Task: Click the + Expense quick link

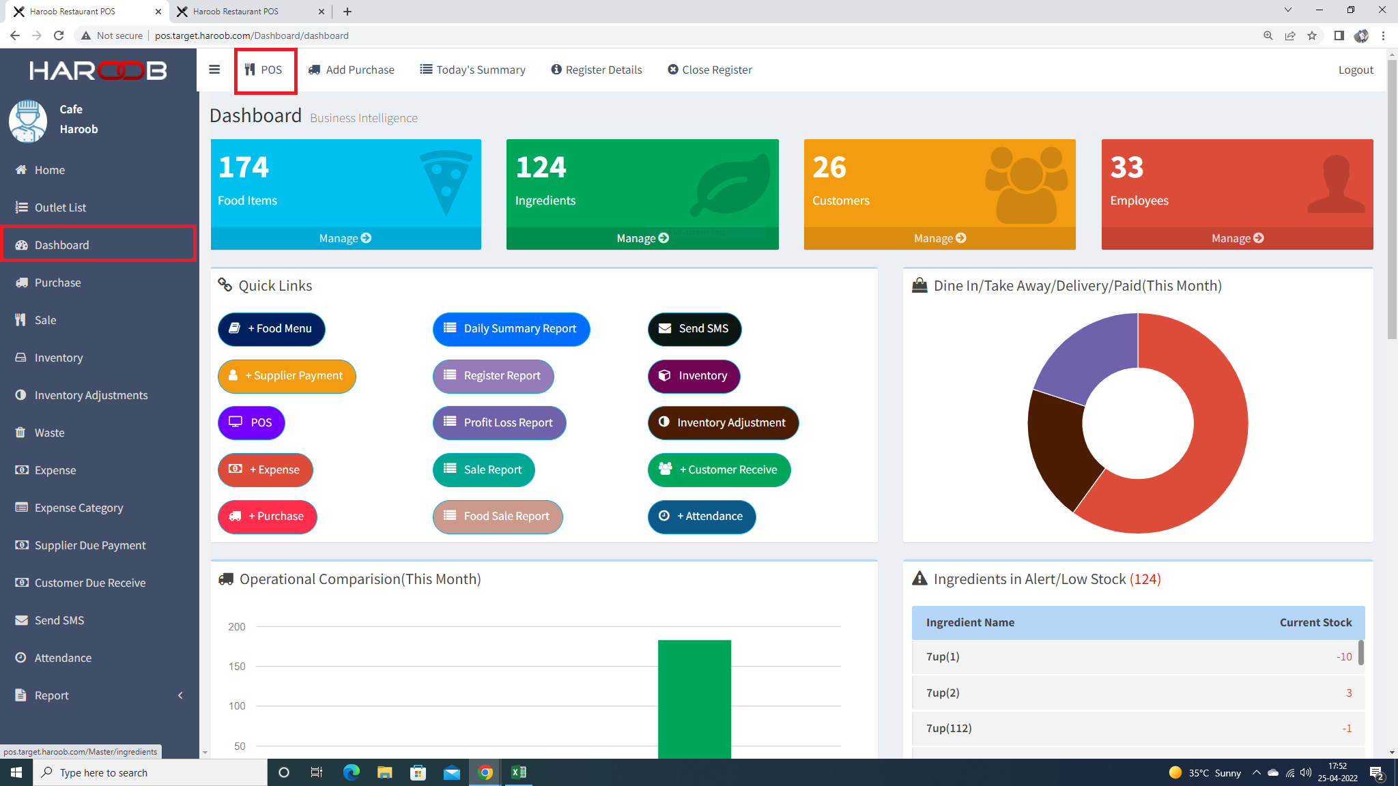Action: click(265, 470)
